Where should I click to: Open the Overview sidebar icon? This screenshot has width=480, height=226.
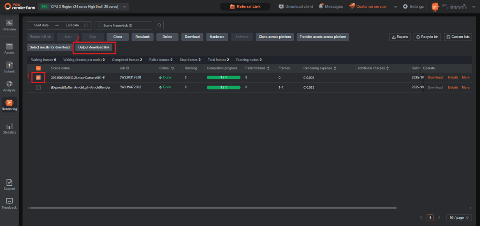(9, 23)
